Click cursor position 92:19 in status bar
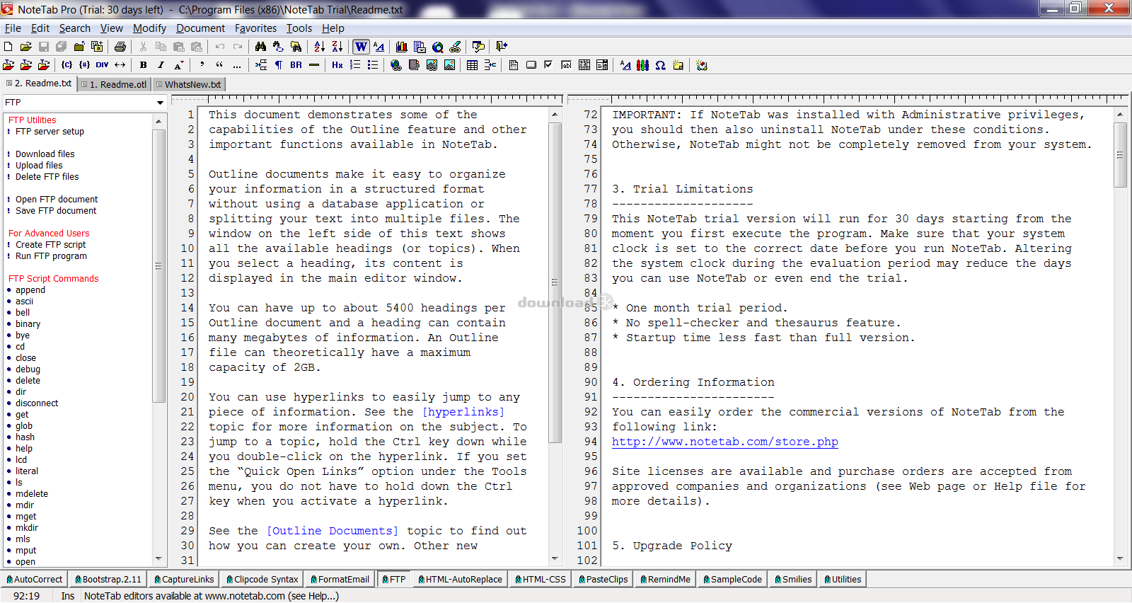 coord(26,596)
